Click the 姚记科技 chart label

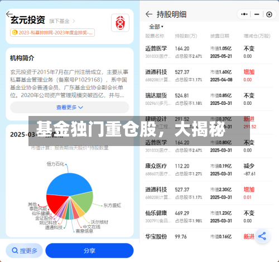coord(48,222)
